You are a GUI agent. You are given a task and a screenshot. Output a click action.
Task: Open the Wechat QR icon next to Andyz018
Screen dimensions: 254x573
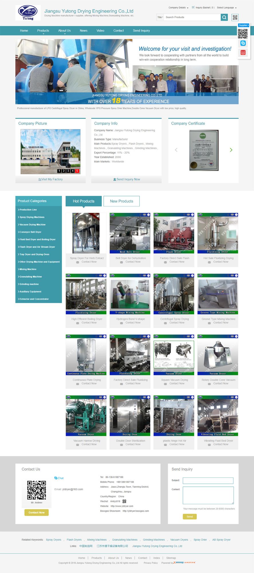coord(124,501)
